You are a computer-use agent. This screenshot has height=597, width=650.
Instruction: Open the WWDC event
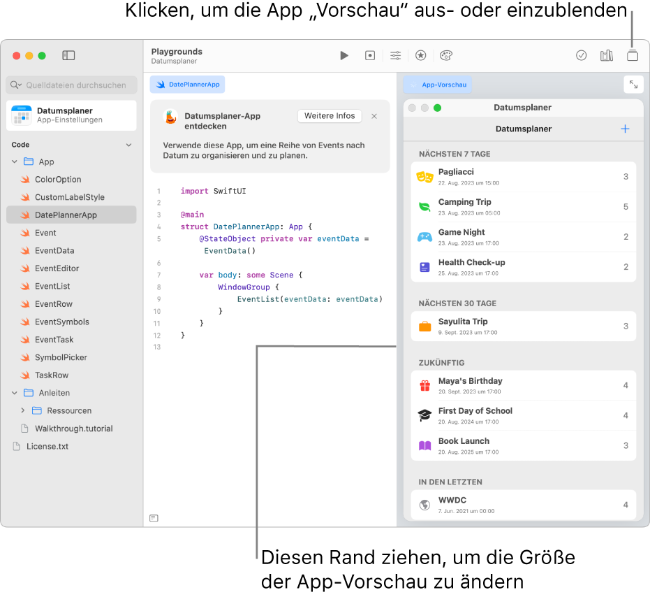click(x=523, y=505)
